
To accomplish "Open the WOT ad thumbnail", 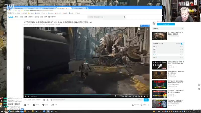I will (x=160, y=36).
